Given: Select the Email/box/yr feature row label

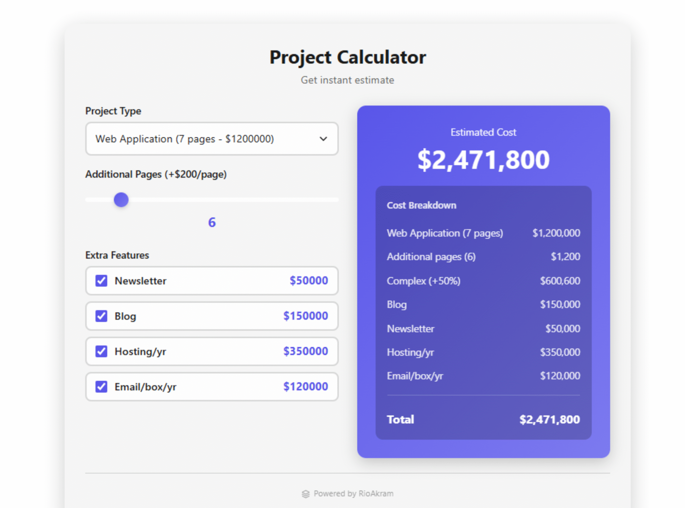Looking at the screenshot, I should tap(145, 387).
